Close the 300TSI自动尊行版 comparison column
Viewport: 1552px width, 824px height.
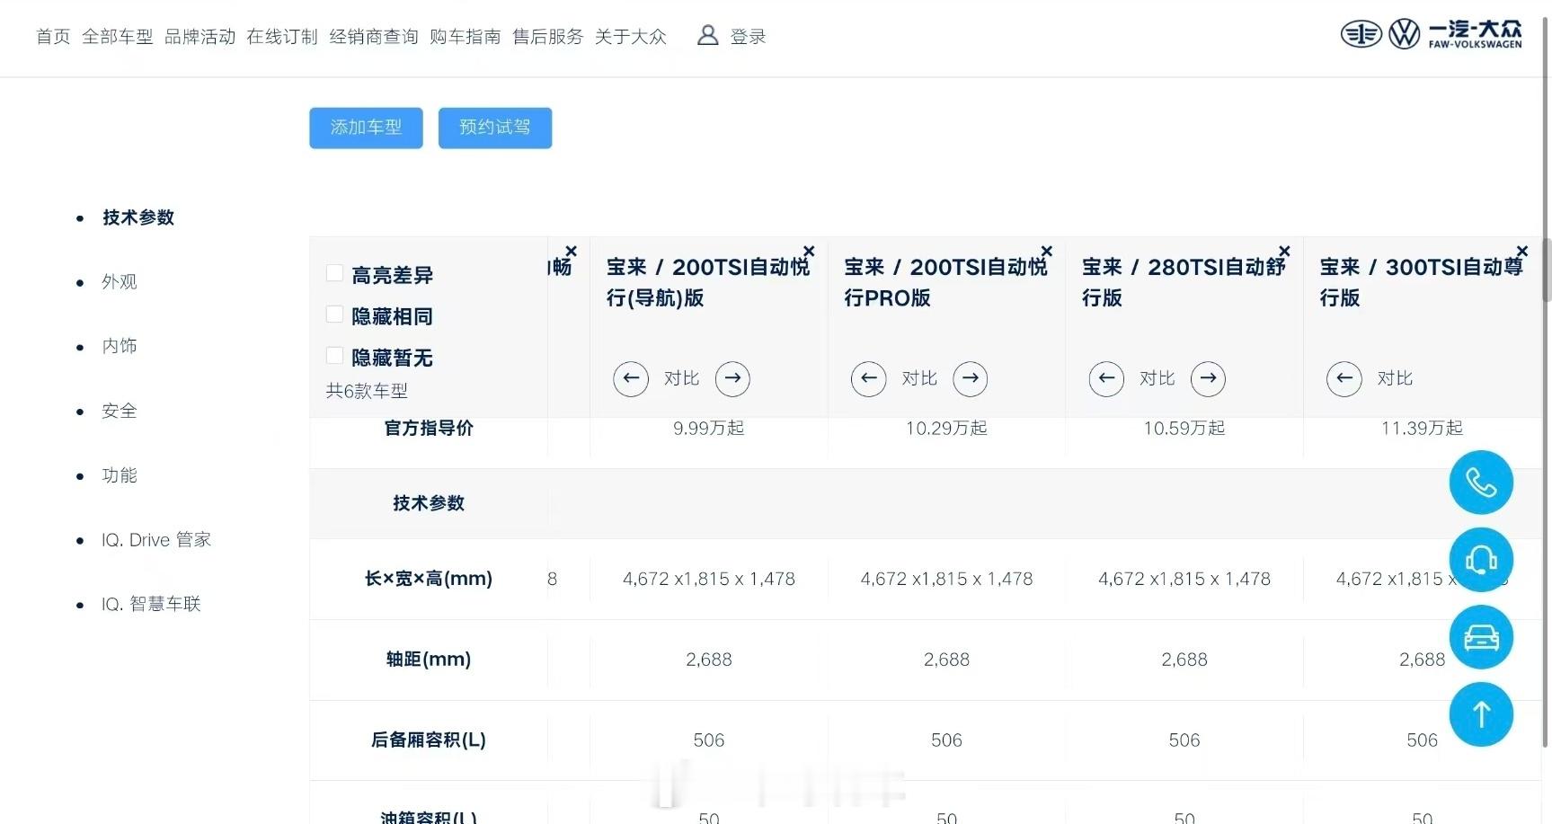pyautogui.click(x=1521, y=251)
